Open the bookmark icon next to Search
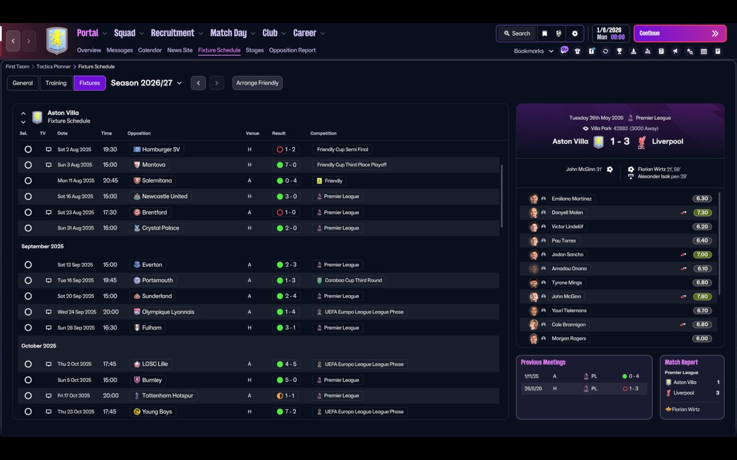 (544, 33)
